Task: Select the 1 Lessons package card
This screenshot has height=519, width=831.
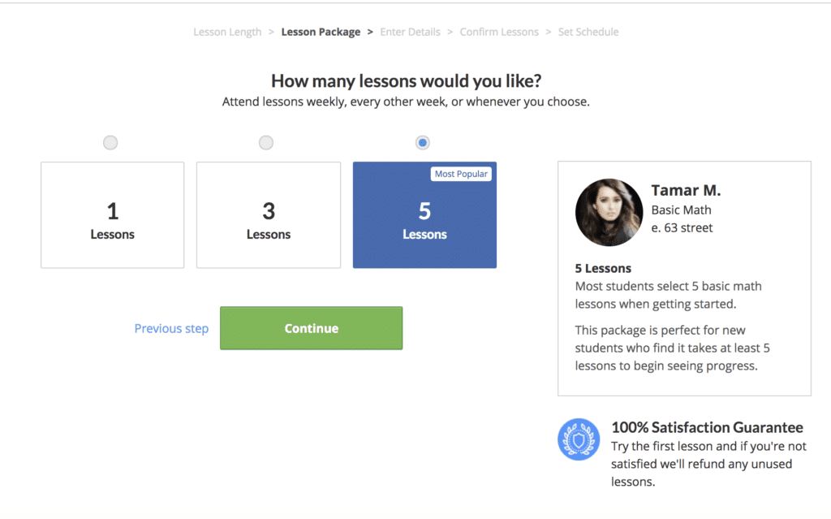Action: (x=112, y=214)
